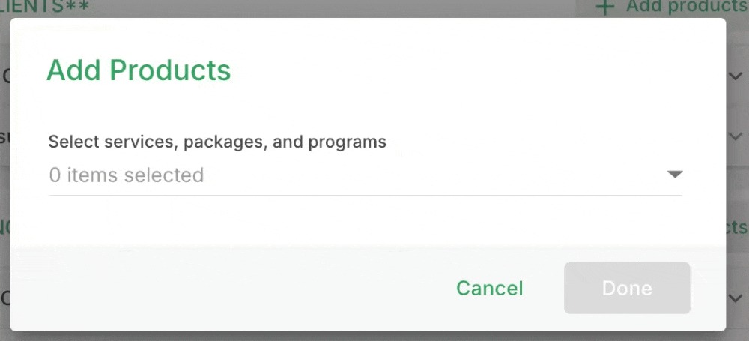749x341 pixels.
Task: Click the underline beneath the items selected field
Action: [x=365, y=196]
